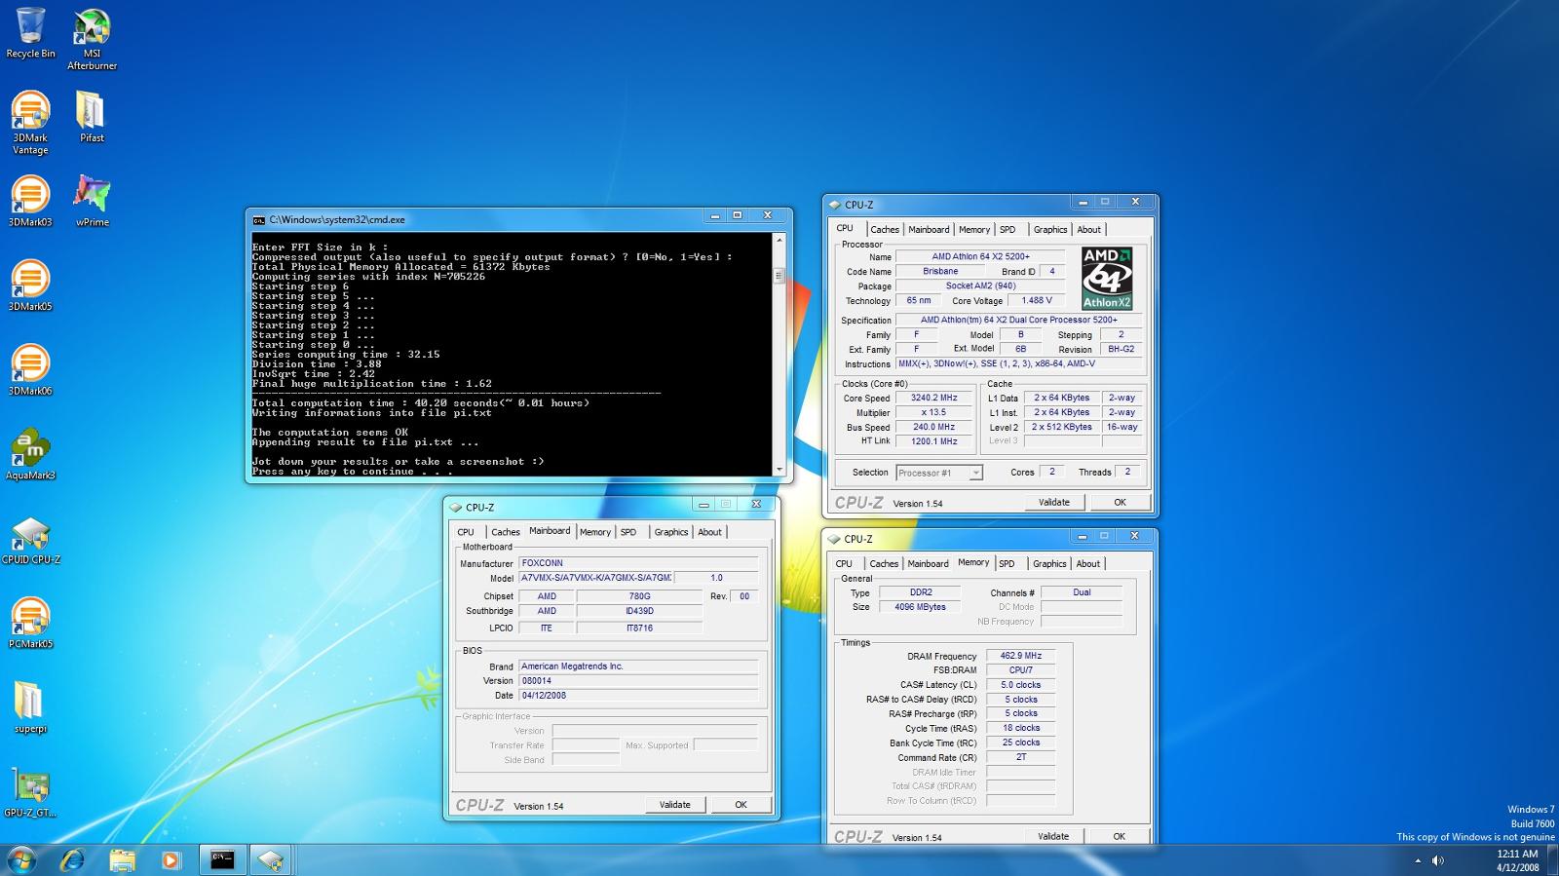This screenshot has height=876, width=1559.
Task: Click Validate in the Mainboard window
Action: [x=674, y=805]
